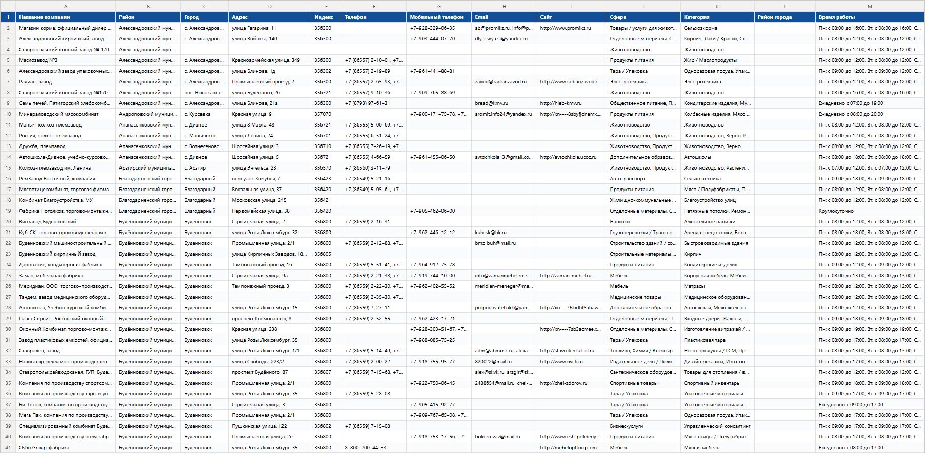Click hours cell 'Круглосуточно'
The width and height of the screenshot is (925, 462).
[870, 211]
